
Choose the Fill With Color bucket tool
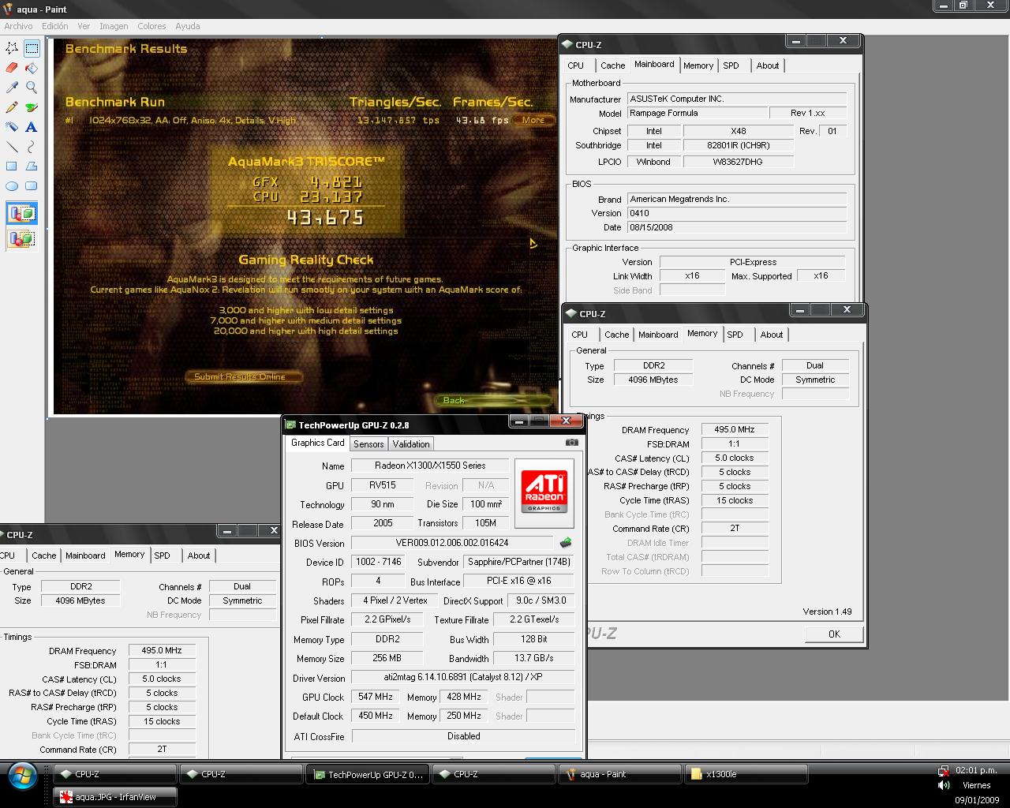tap(32, 68)
